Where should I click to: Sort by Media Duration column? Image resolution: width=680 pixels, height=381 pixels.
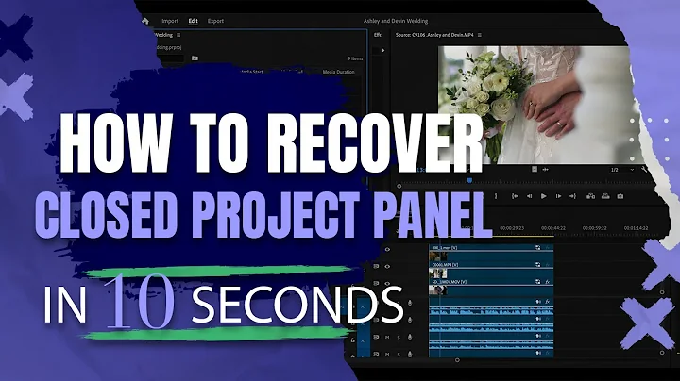click(x=338, y=72)
